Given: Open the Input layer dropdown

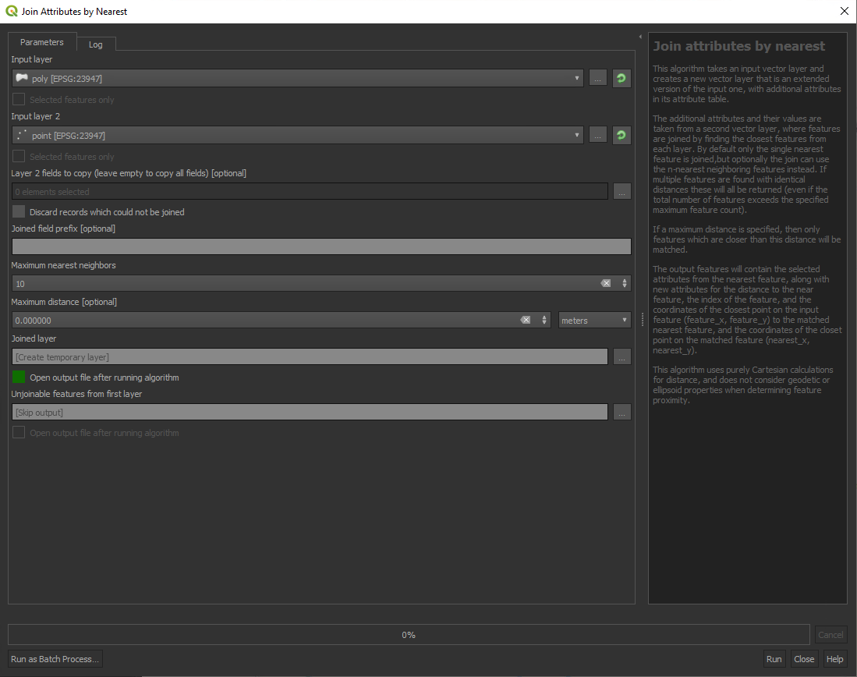Looking at the screenshot, I should pyautogui.click(x=575, y=78).
